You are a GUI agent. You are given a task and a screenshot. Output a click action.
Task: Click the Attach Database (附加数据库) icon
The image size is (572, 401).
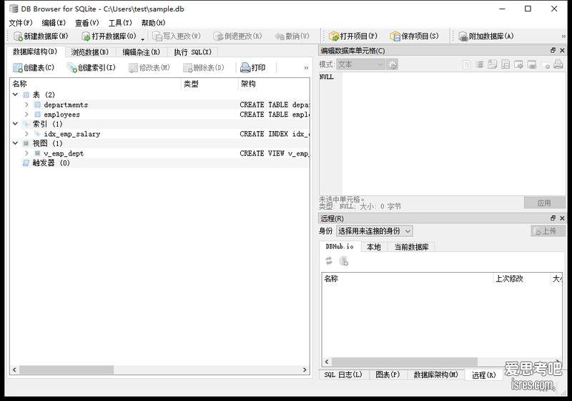(463, 36)
